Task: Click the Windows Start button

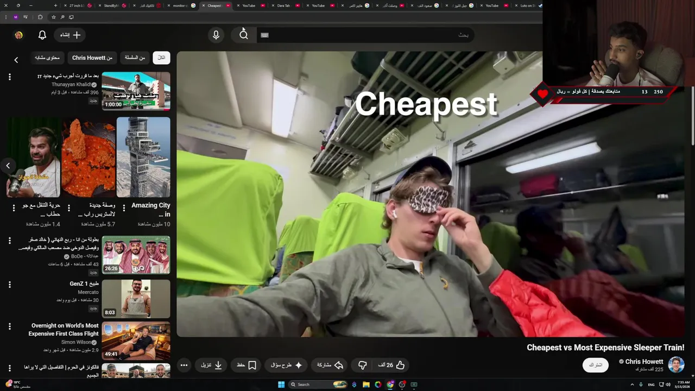Action: [x=281, y=384]
